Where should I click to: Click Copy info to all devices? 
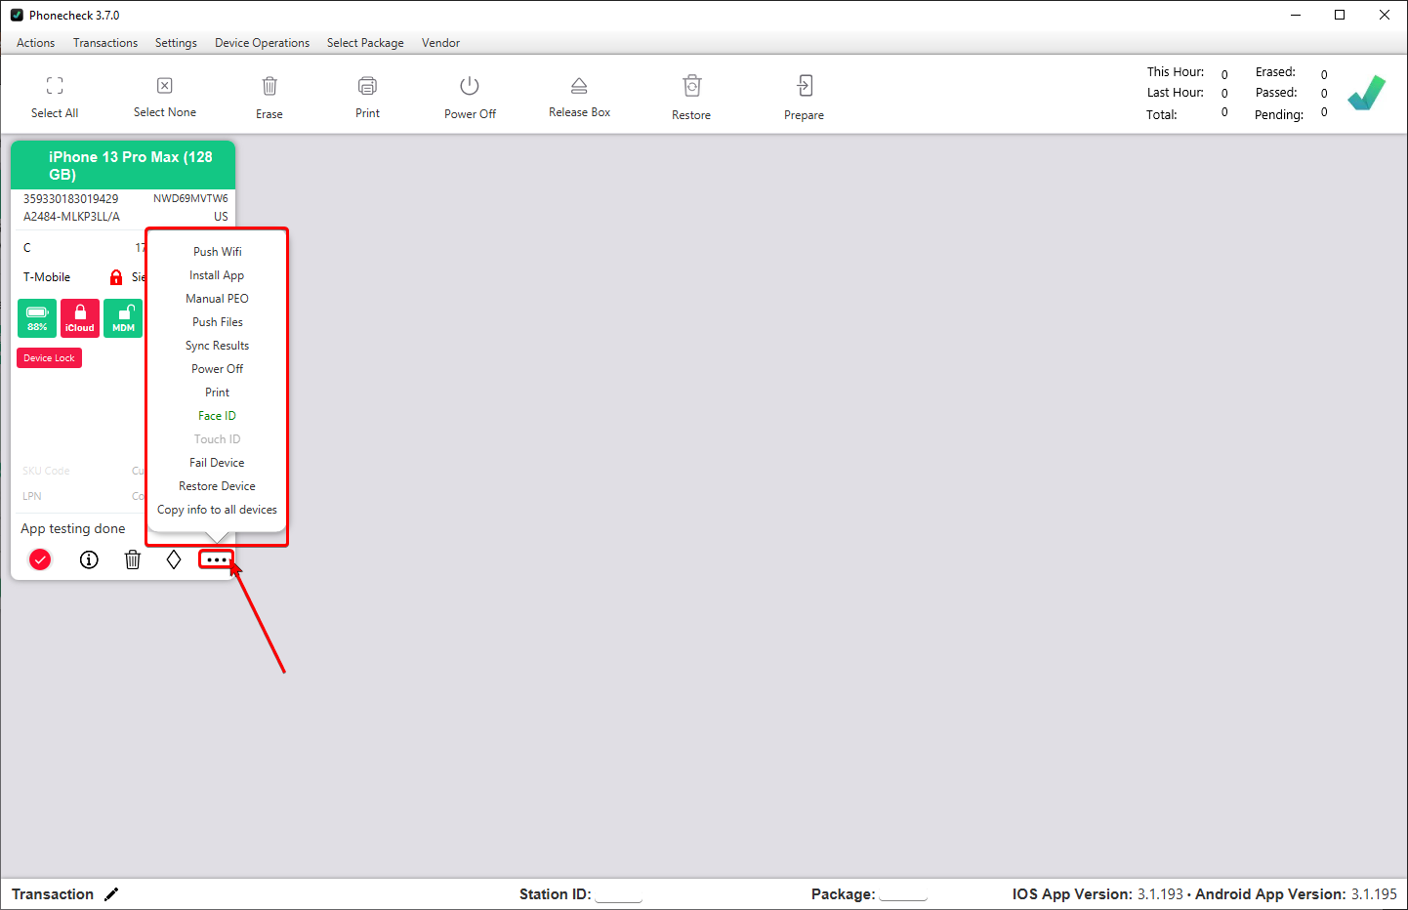click(217, 510)
